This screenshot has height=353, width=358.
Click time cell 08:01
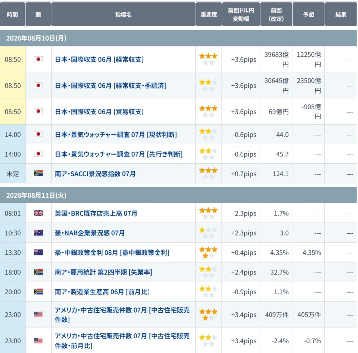pos(13,213)
